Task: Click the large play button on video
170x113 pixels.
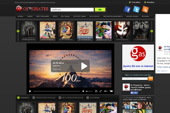Action: [x=84, y=66]
